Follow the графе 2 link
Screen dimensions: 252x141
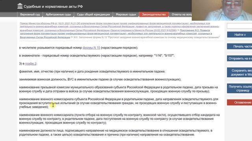31,63
